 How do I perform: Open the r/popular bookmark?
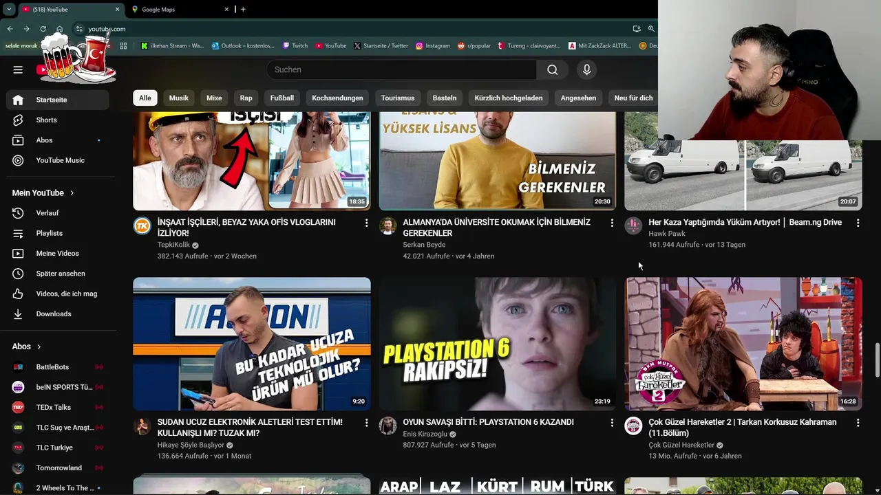(x=474, y=46)
